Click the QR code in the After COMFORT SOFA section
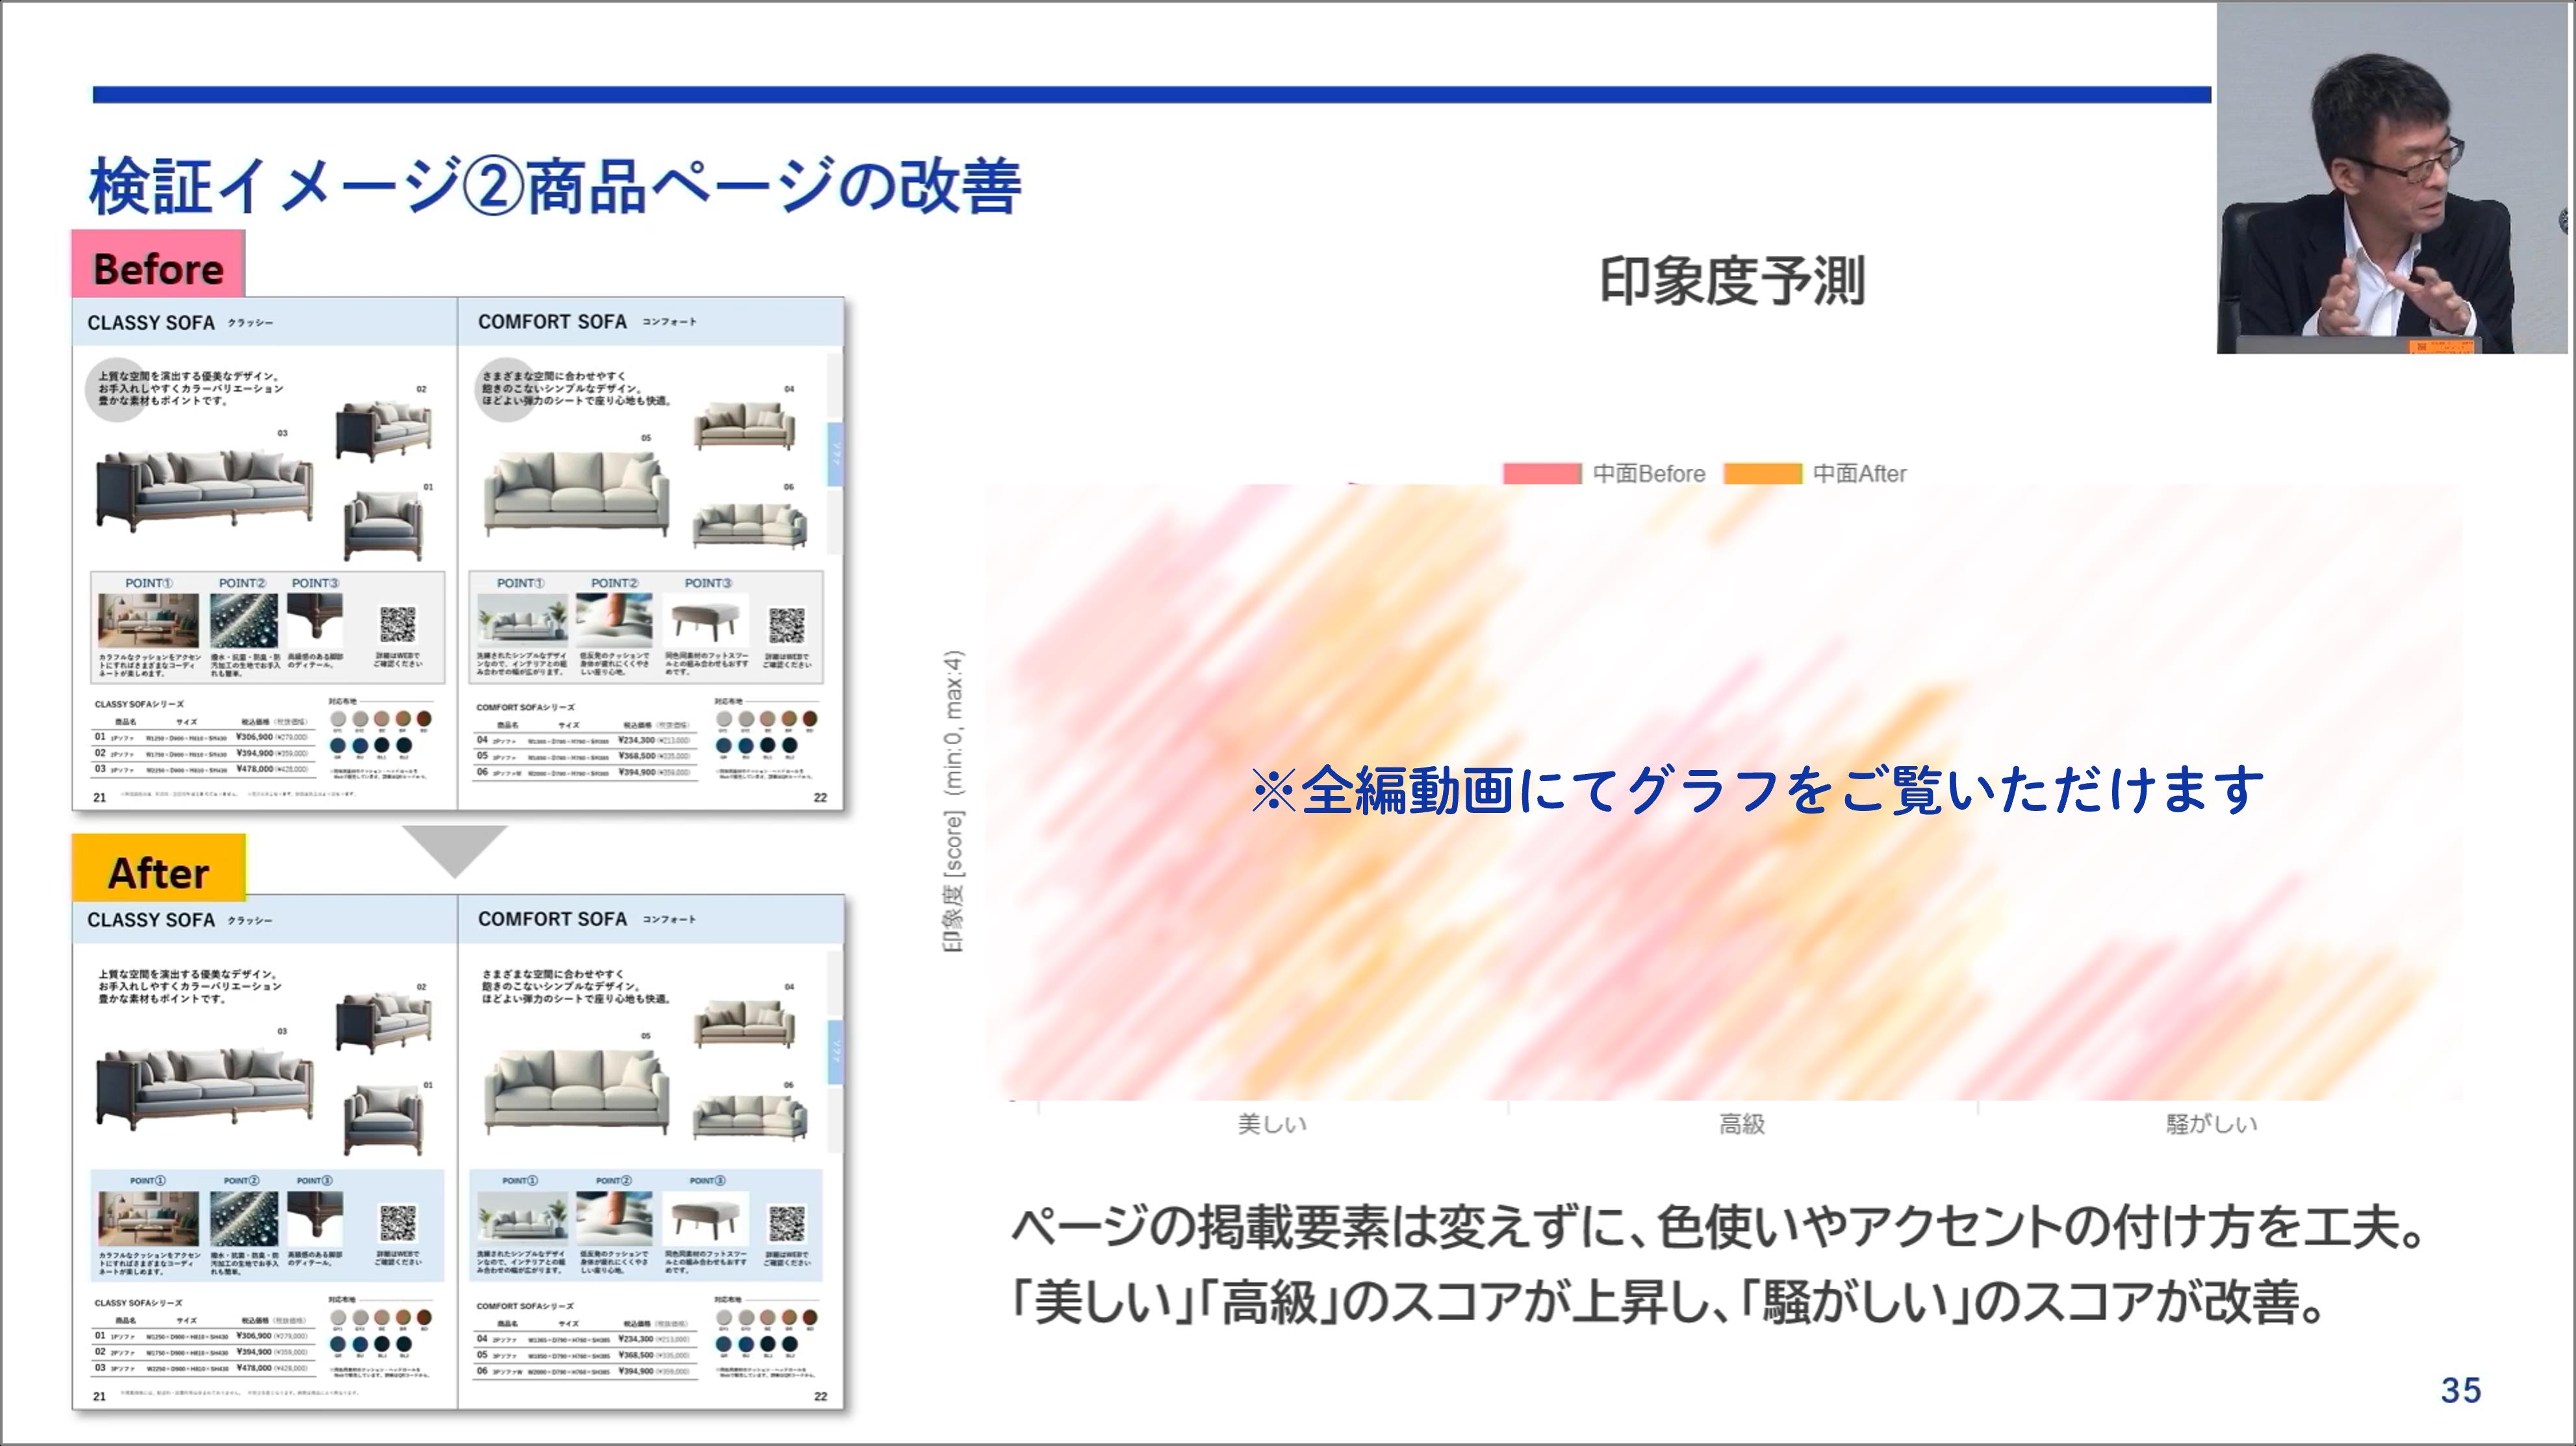 [x=786, y=1223]
